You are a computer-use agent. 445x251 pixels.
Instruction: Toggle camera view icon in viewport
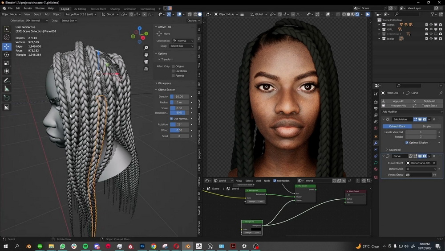[x=146, y=62]
